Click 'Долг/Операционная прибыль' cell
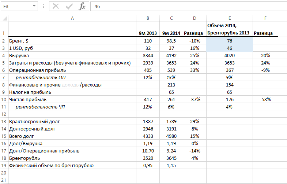The image size is (287, 184). tap(72, 151)
